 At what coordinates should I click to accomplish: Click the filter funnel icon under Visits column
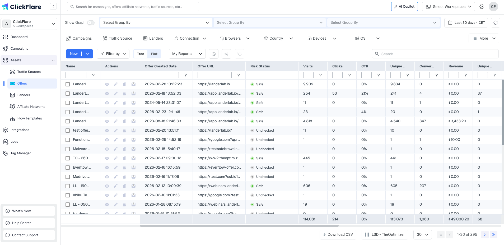320,75
